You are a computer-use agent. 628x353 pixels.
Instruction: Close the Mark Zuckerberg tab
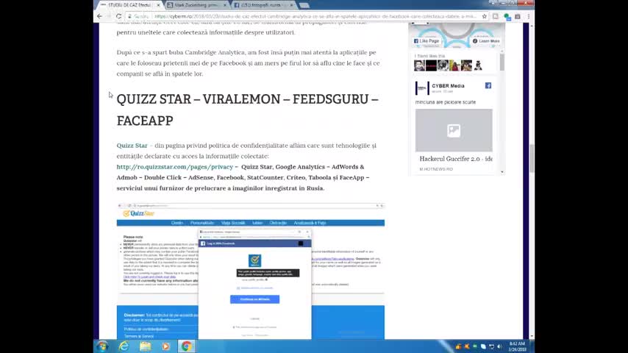(x=225, y=5)
